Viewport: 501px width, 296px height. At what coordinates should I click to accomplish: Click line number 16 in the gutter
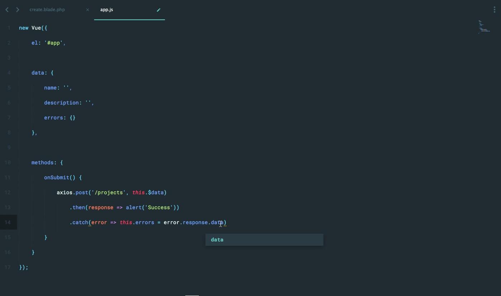point(8,253)
